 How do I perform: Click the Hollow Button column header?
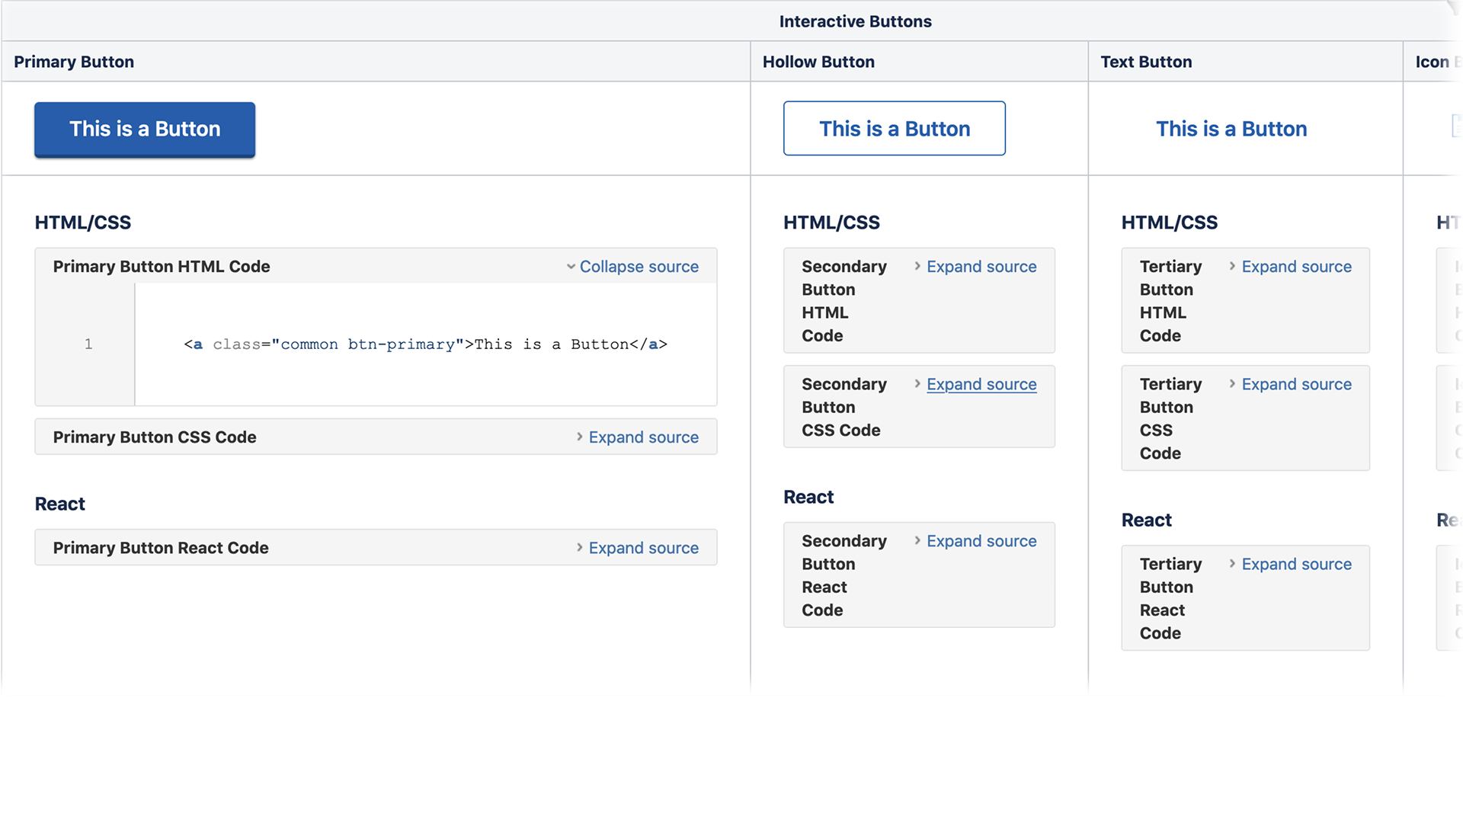point(818,62)
